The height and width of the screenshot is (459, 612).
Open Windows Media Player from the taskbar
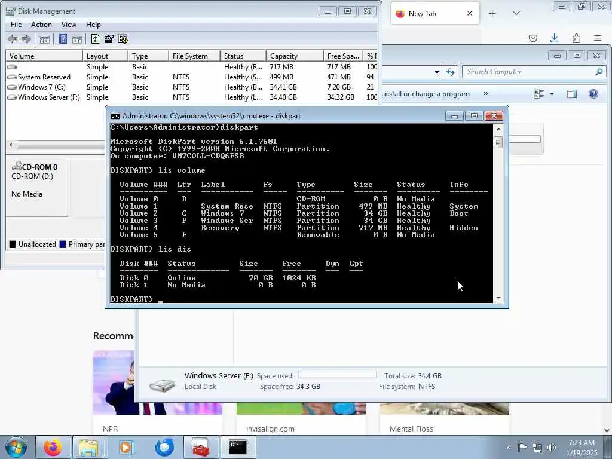coord(126,447)
